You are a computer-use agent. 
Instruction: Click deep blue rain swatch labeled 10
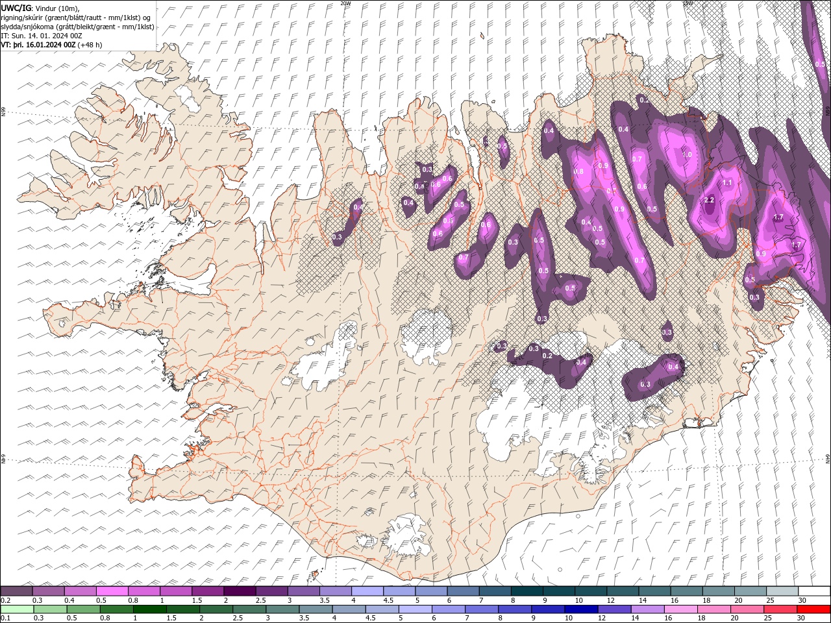point(581,609)
